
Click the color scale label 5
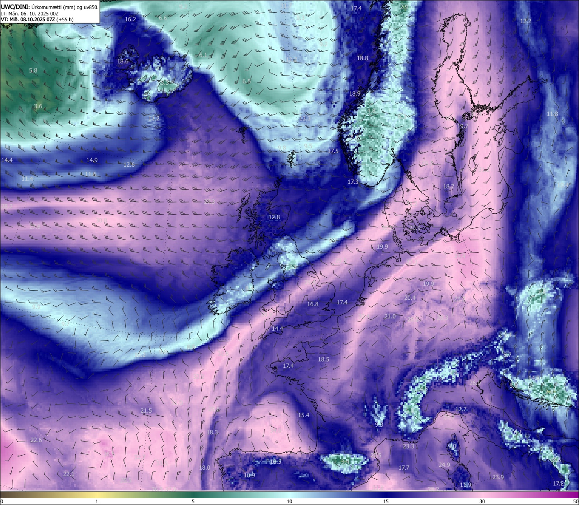pyautogui.click(x=193, y=501)
